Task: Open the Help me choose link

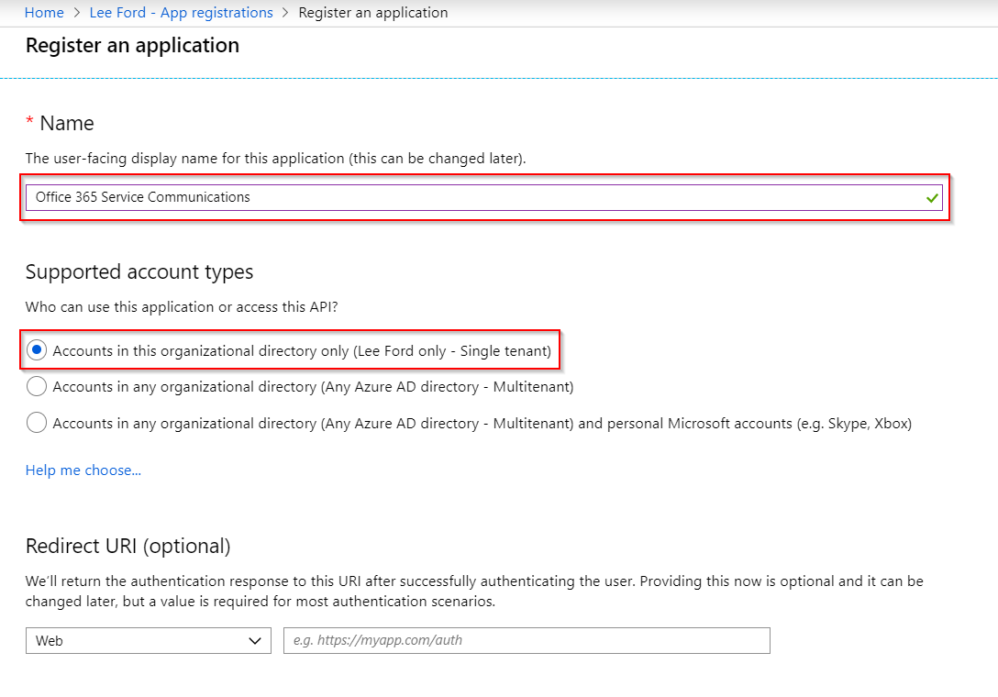Action: tap(83, 470)
